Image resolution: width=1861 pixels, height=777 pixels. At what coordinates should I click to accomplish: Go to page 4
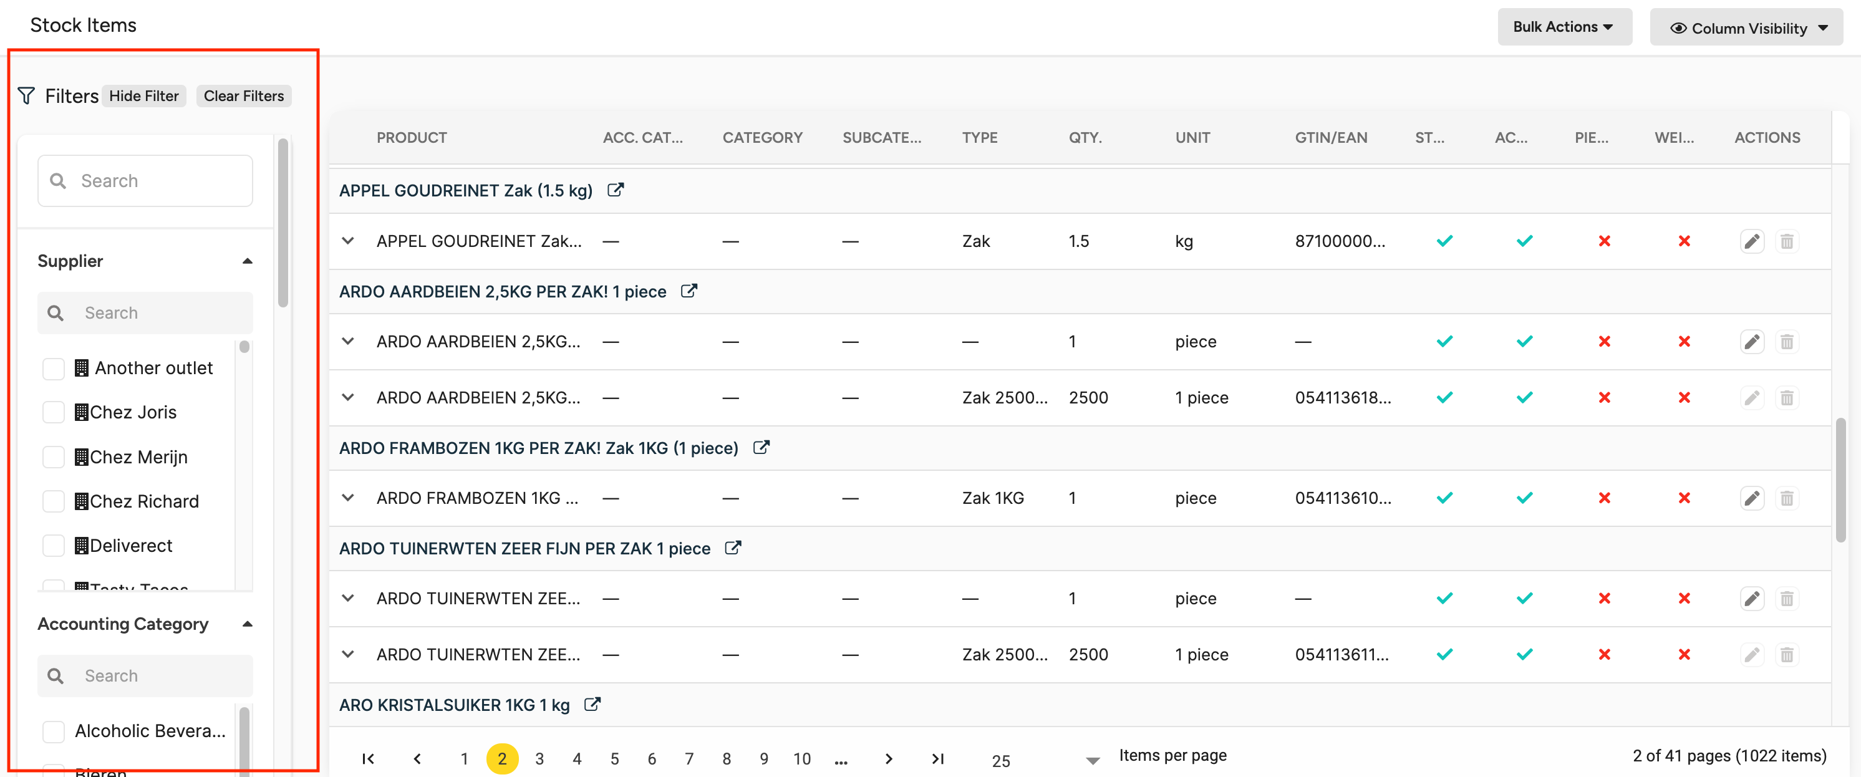(x=578, y=759)
